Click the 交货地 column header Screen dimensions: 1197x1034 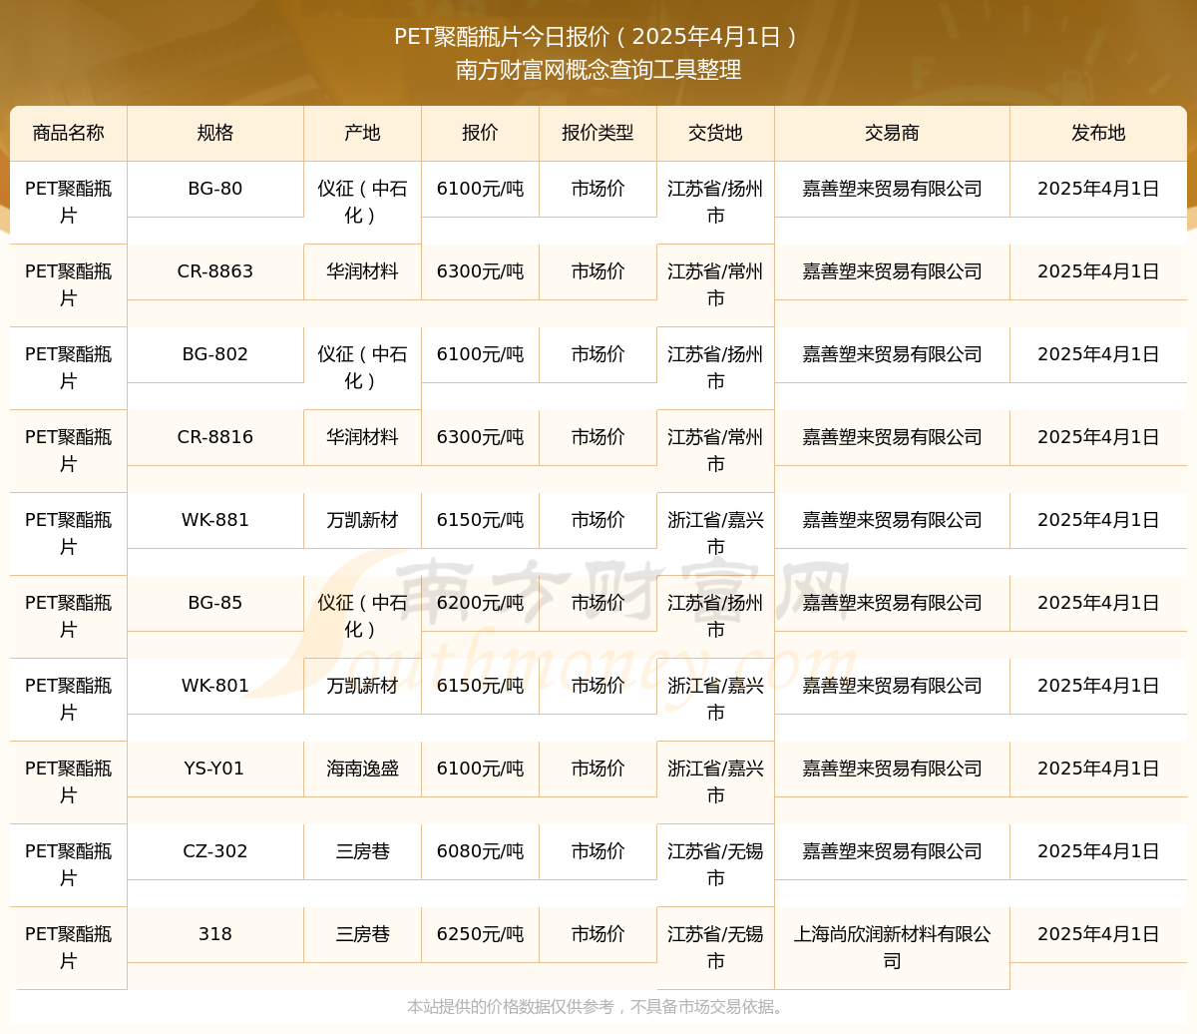pos(715,133)
